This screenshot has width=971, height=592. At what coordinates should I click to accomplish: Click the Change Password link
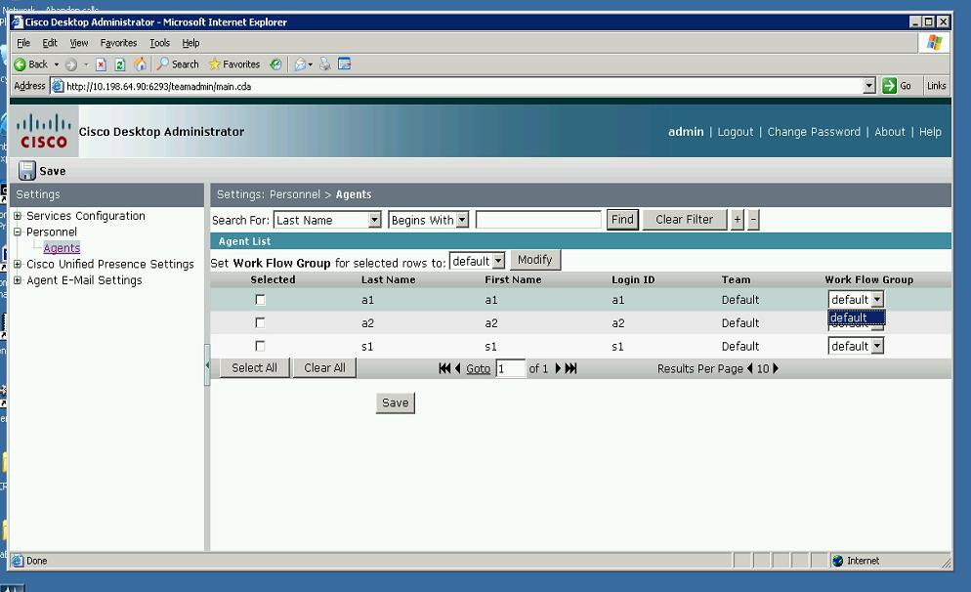pos(814,132)
